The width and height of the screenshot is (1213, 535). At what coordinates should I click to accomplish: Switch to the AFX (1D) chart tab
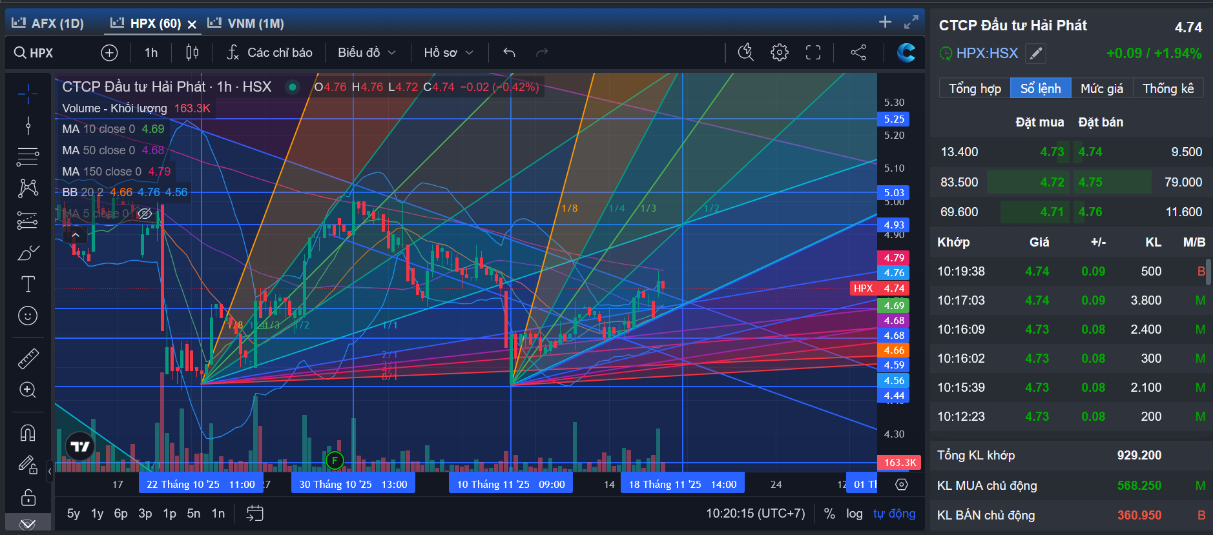pos(48,23)
